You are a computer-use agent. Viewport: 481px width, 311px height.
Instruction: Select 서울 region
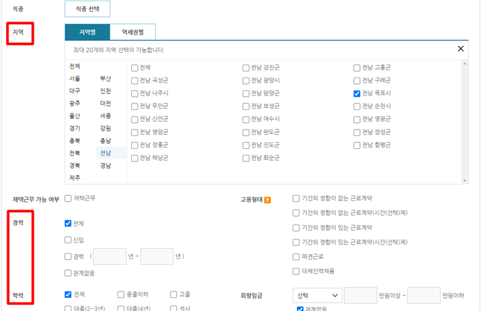(x=75, y=79)
